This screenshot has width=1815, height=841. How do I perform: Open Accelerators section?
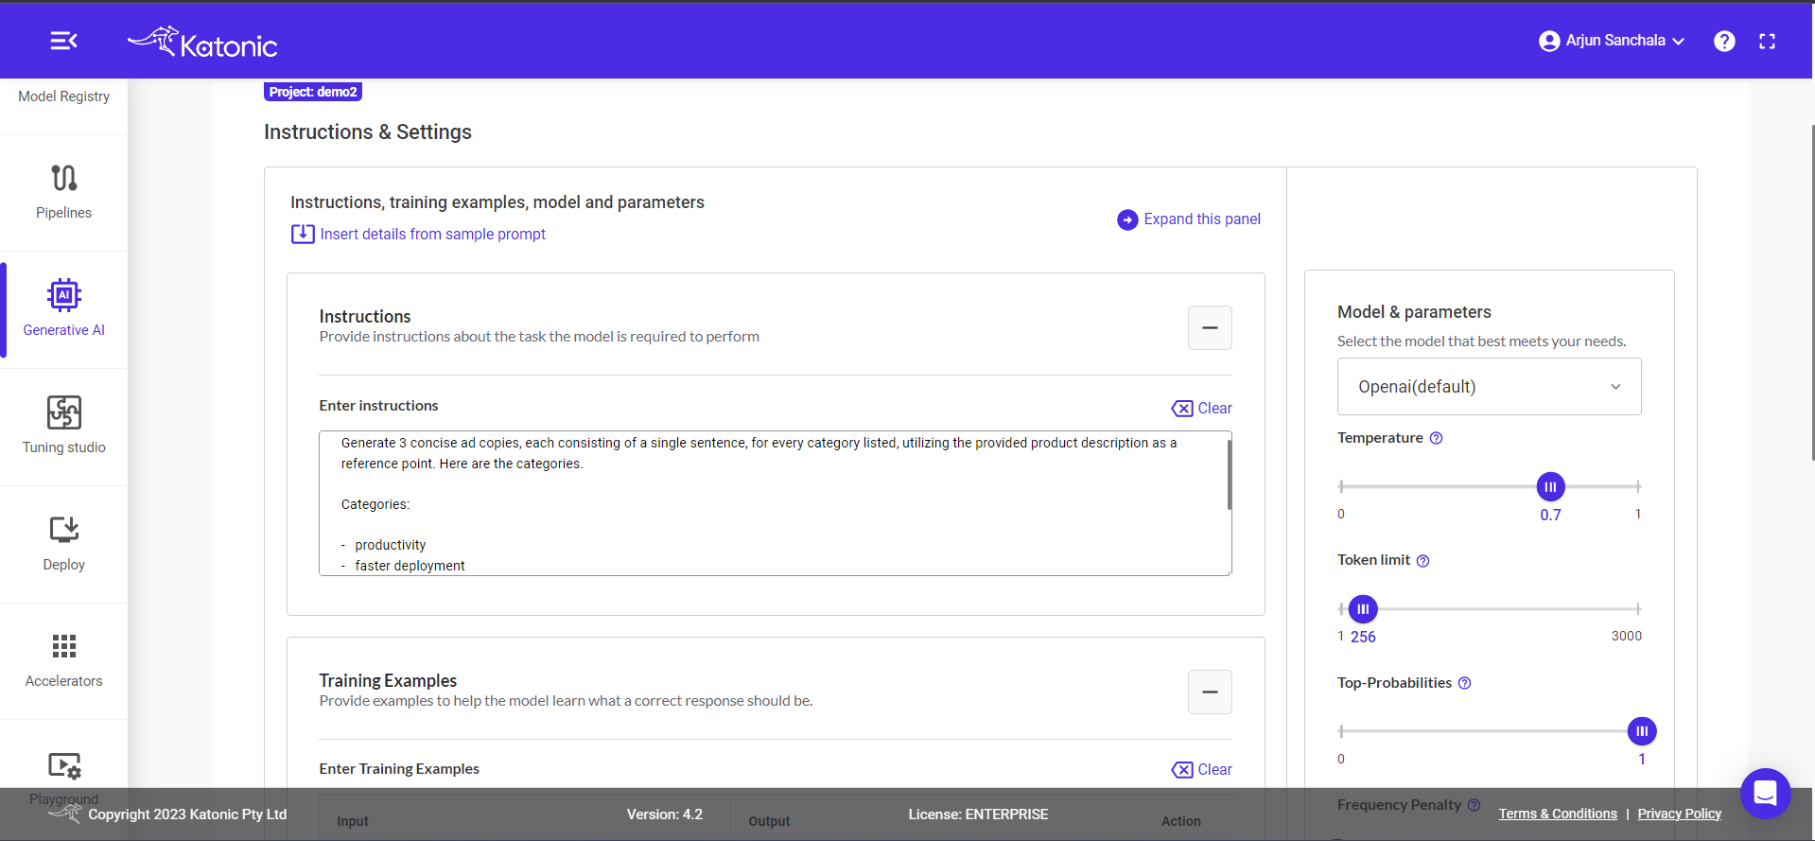pos(63,660)
